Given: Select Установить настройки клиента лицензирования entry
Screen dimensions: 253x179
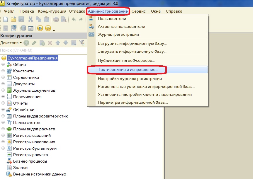Looking at the screenshot, I should coord(147,95).
